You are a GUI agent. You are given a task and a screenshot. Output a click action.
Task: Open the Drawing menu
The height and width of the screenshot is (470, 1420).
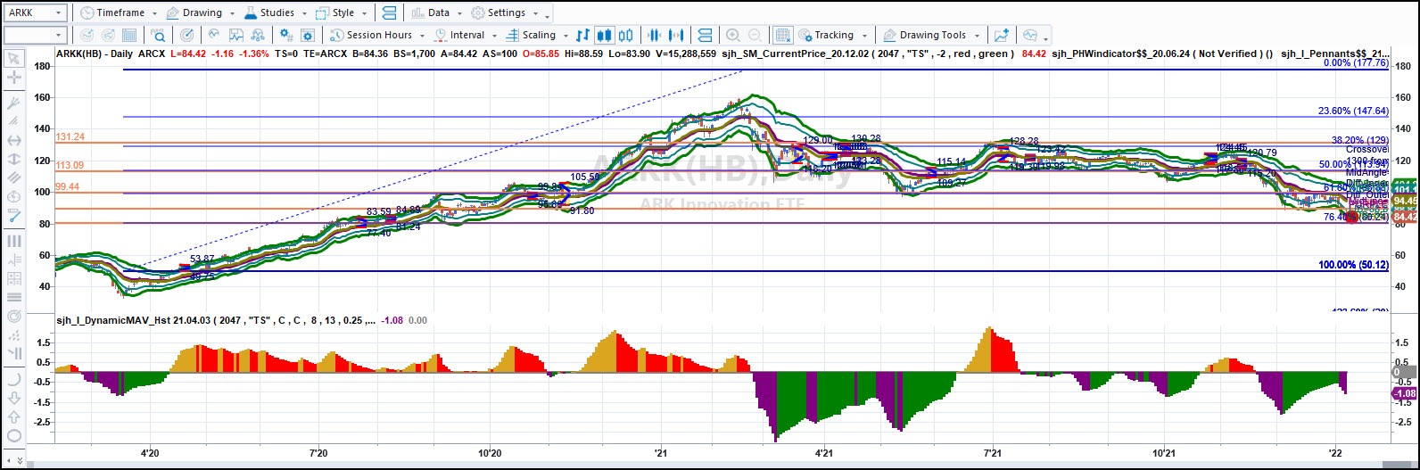coord(201,13)
